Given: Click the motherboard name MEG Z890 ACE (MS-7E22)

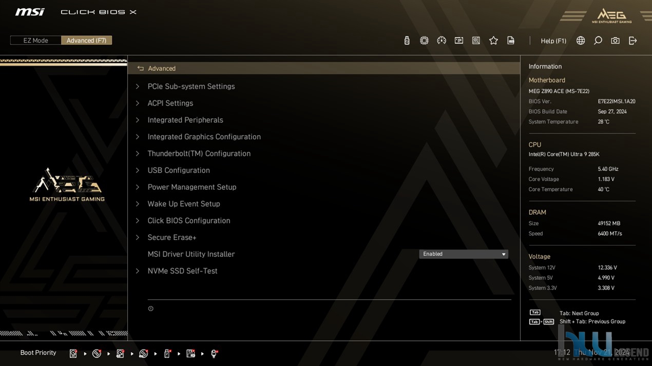Looking at the screenshot, I should [x=559, y=91].
